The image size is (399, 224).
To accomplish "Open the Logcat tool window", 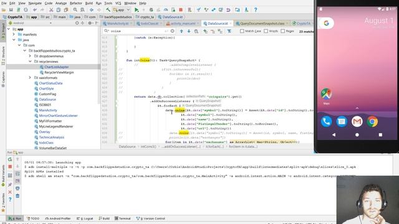I will pyautogui.click(x=85, y=218).
